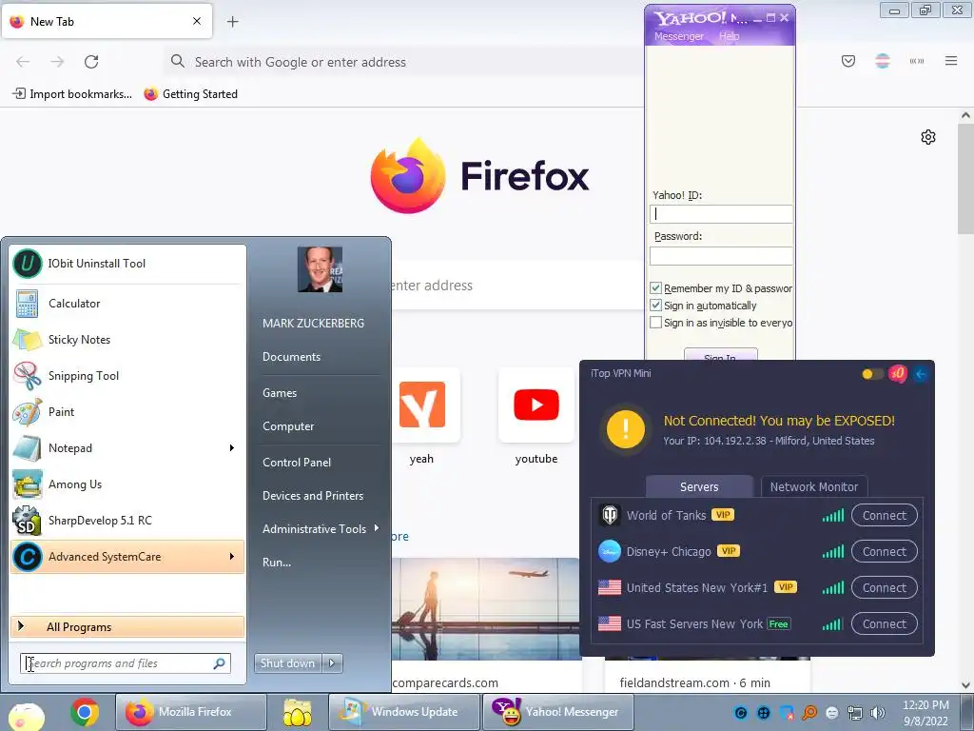Click the Yahoo Password field
974x731 pixels.
tap(721, 255)
